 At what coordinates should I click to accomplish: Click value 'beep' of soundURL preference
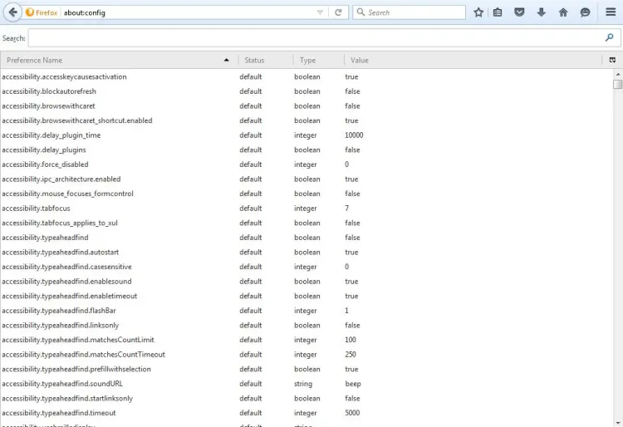[353, 384]
